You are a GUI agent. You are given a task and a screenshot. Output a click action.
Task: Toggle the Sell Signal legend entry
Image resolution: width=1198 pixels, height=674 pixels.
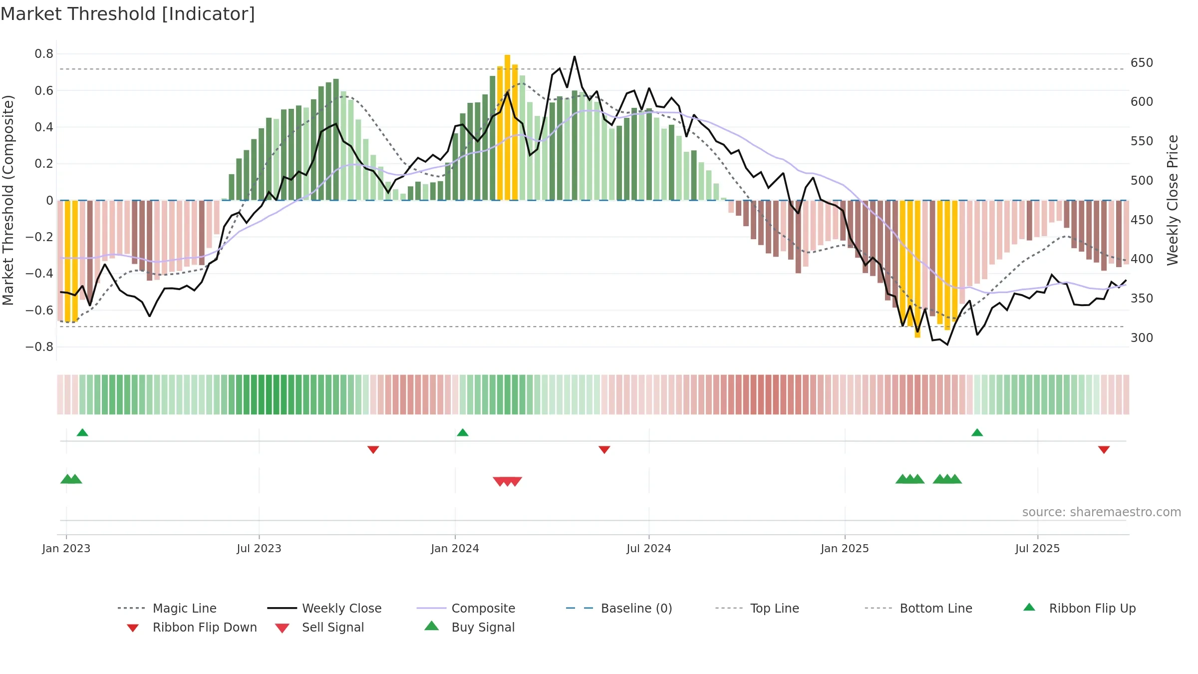pyautogui.click(x=319, y=627)
